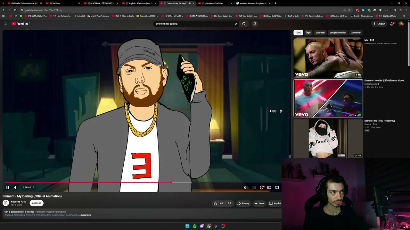Switch the player to theater mode
Image resolution: width=410 pixels, height=230 pixels.
click(269, 188)
